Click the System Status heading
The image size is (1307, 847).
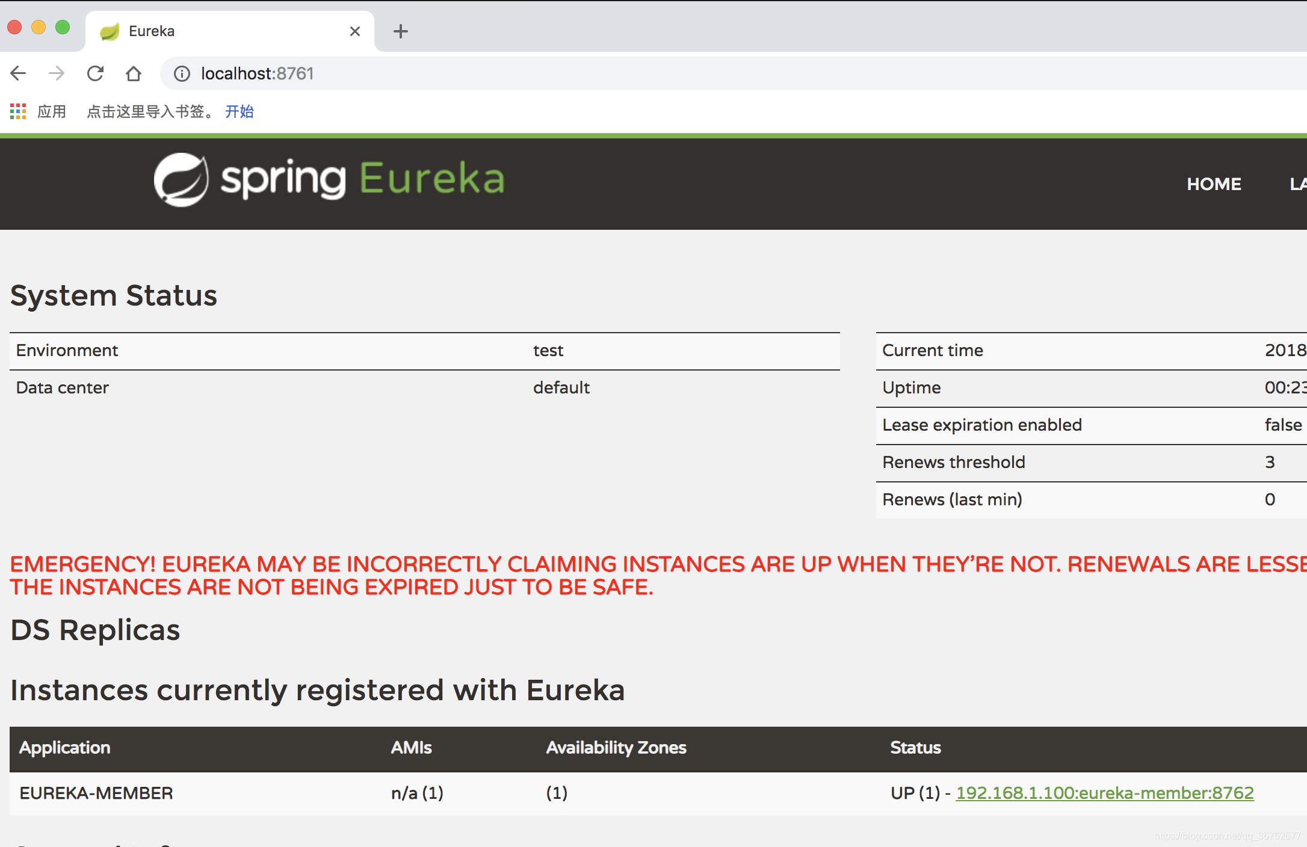[x=114, y=296]
